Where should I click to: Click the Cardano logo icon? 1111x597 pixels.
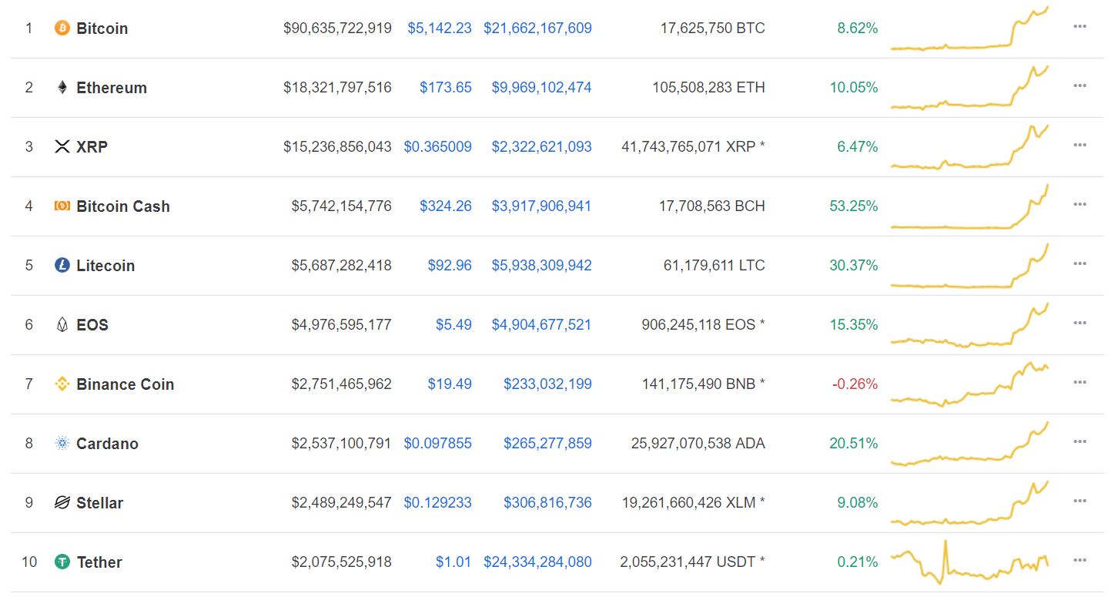pyautogui.click(x=62, y=443)
